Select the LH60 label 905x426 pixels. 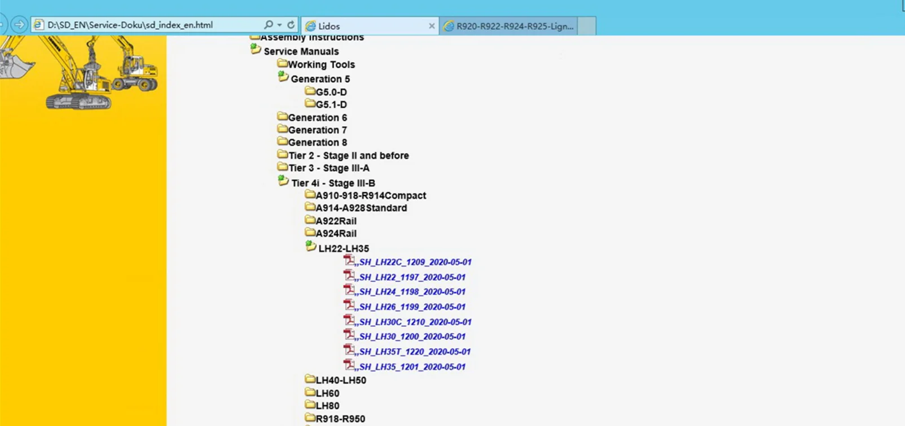click(x=327, y=393)
